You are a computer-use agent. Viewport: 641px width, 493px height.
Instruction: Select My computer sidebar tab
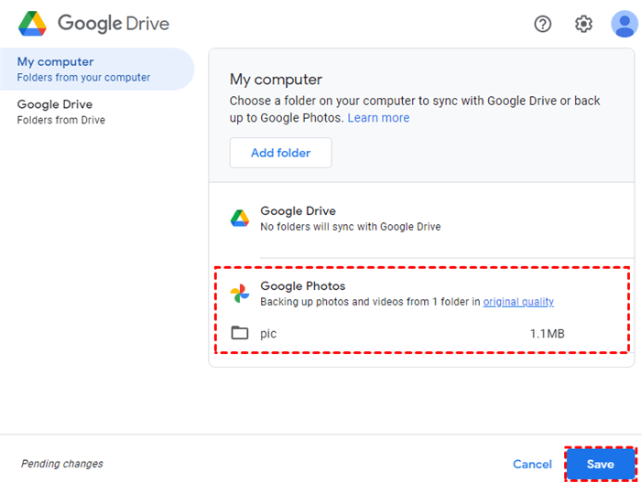point(96,69)
